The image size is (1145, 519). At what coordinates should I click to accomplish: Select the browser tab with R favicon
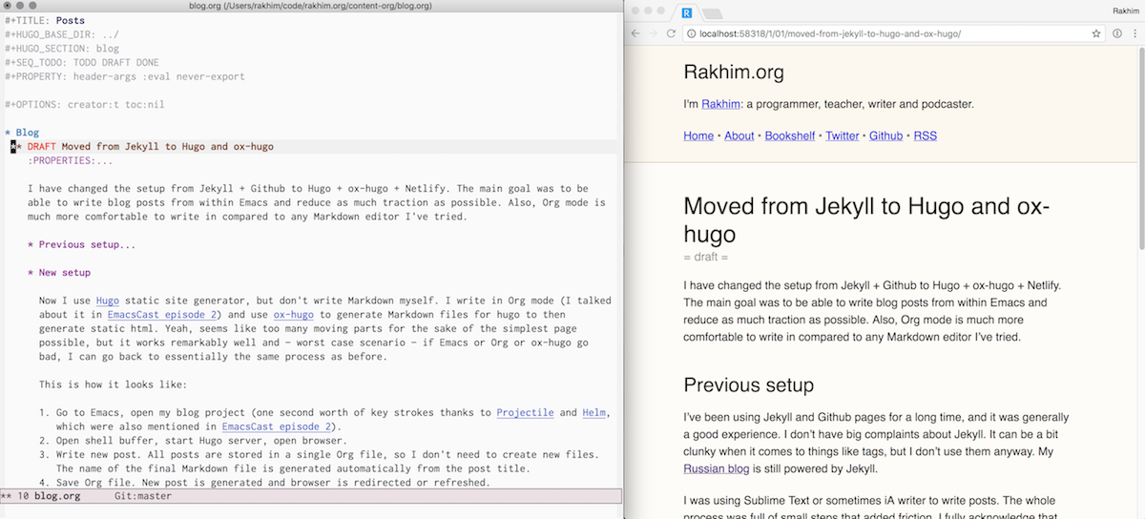click(x=687, y=12)
